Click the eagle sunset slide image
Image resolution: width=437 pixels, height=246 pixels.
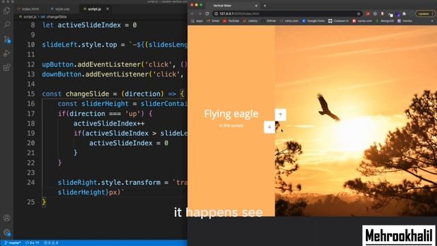[356, 121]
